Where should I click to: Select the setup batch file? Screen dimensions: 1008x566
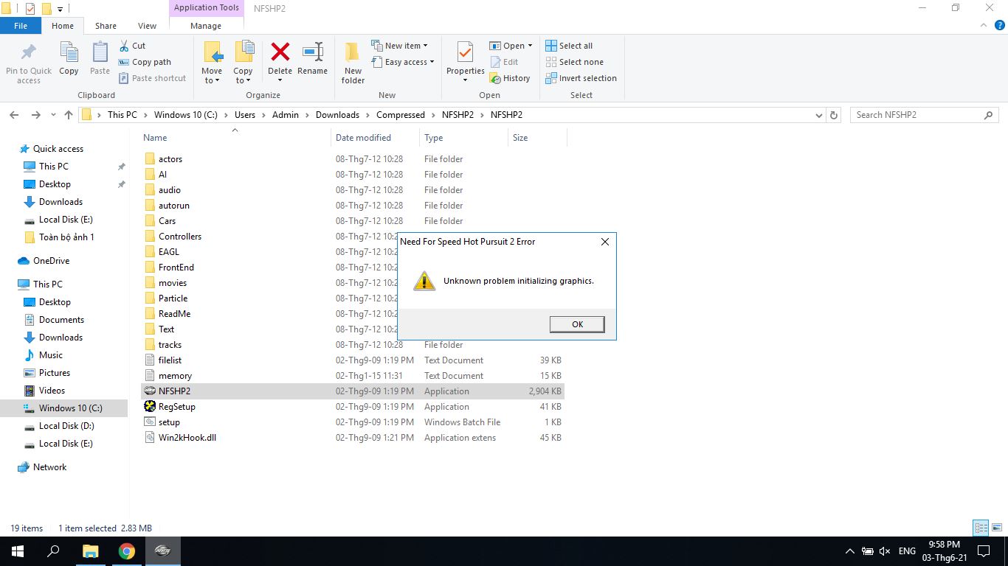pyautogui.click(x=353, y=422)
